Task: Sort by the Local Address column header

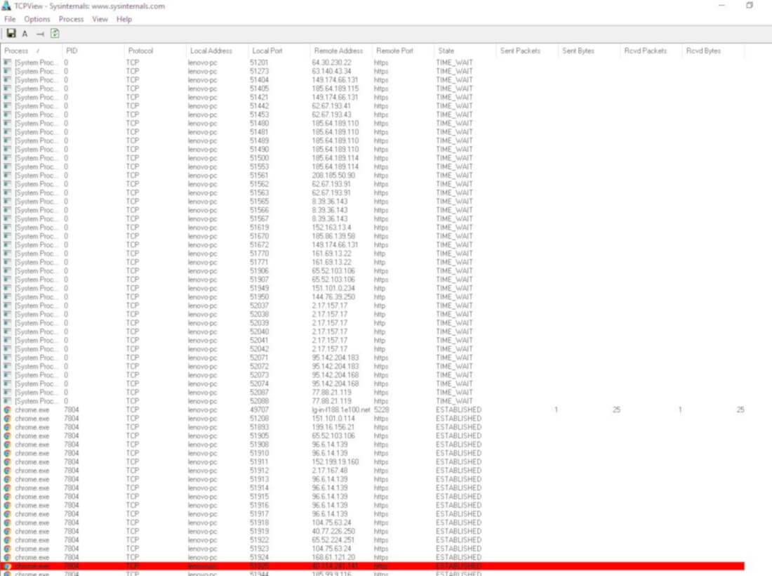Action: click(x=217, y=51)
